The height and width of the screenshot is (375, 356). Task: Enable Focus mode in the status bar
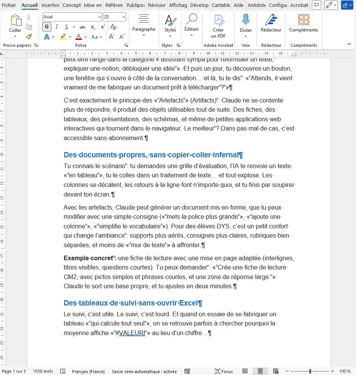point(224,371)
